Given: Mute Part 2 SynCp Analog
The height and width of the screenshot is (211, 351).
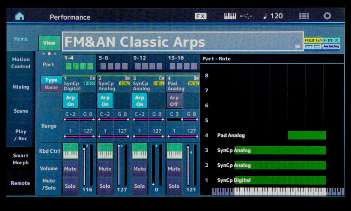Looking at the screenshot, I should (x=105, y=169).
